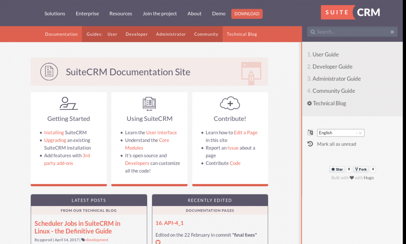
Task: Select Guides: User in the navigation bar
Action: click(x=112, y=34)
